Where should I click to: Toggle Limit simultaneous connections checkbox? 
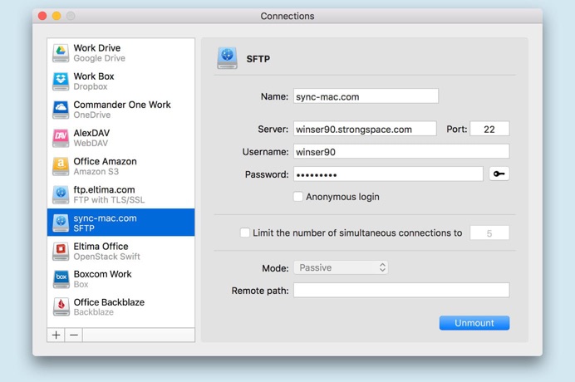coord(244,233)
